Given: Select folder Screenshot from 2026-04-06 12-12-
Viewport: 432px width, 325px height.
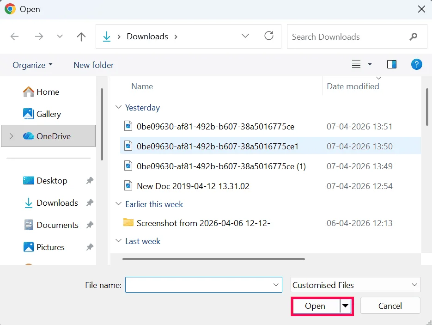Looking at the screenshot, I should tap(203, 223).
